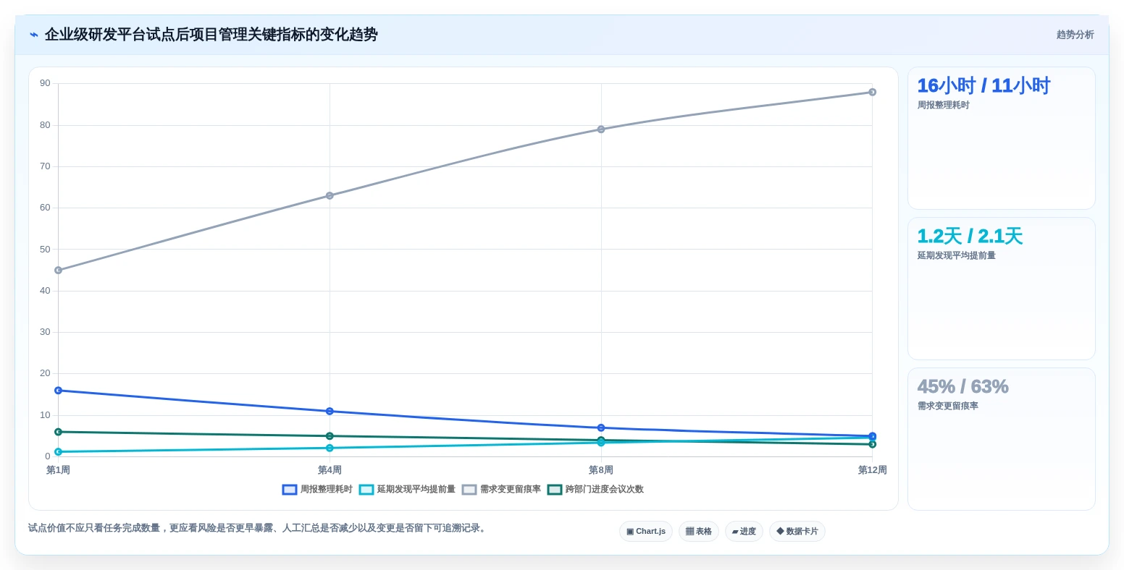Toggle the 延期发现平均提前量 legend color box
Image resolution: width=1124 pixels, height=570 pixels.
(366, 490)
